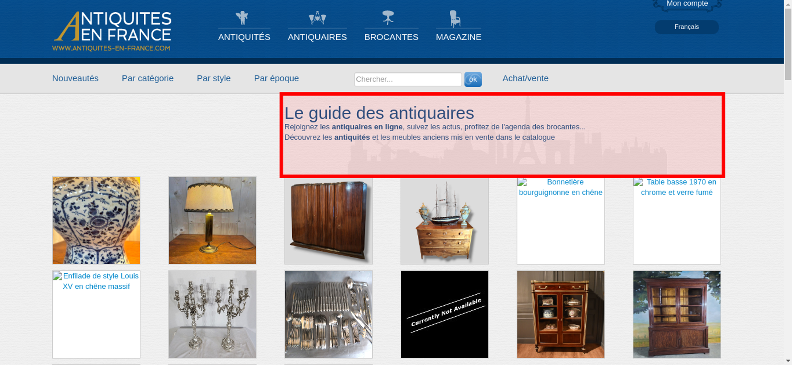Click the bold 'antiquités' word in the description
Screen dimensions: 792x365
click(352, 137)
